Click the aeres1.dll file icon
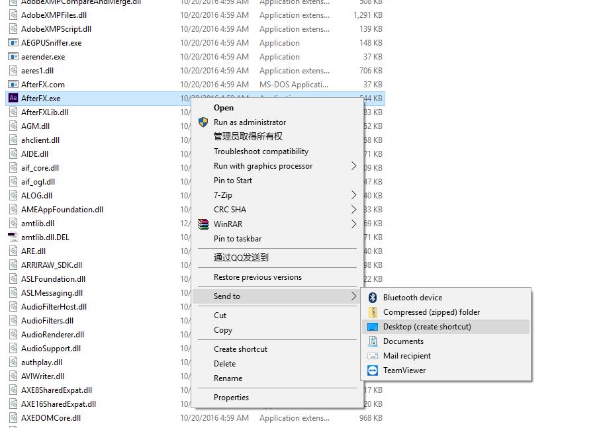Viewport: 603px width, 428px height. tap(13, 70)
